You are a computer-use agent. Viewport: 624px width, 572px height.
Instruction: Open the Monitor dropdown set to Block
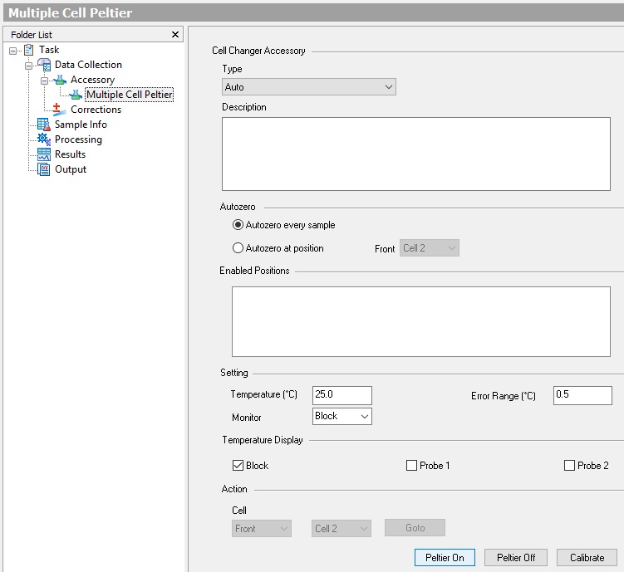pos(342,417)
